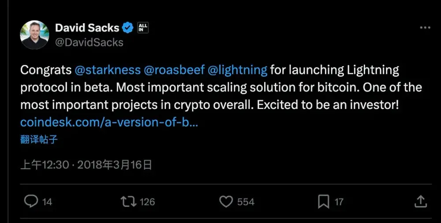Image resolution: width=441 pixels, height=223 pixels.
Task: Click the share icon
Action: [421, 201]
